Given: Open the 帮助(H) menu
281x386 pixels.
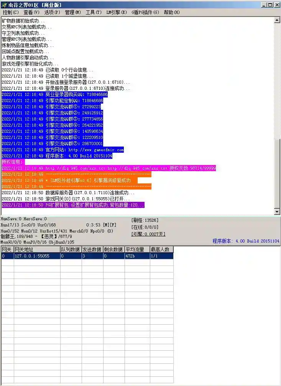Looking at the screenshot, I should click(171, 12).
